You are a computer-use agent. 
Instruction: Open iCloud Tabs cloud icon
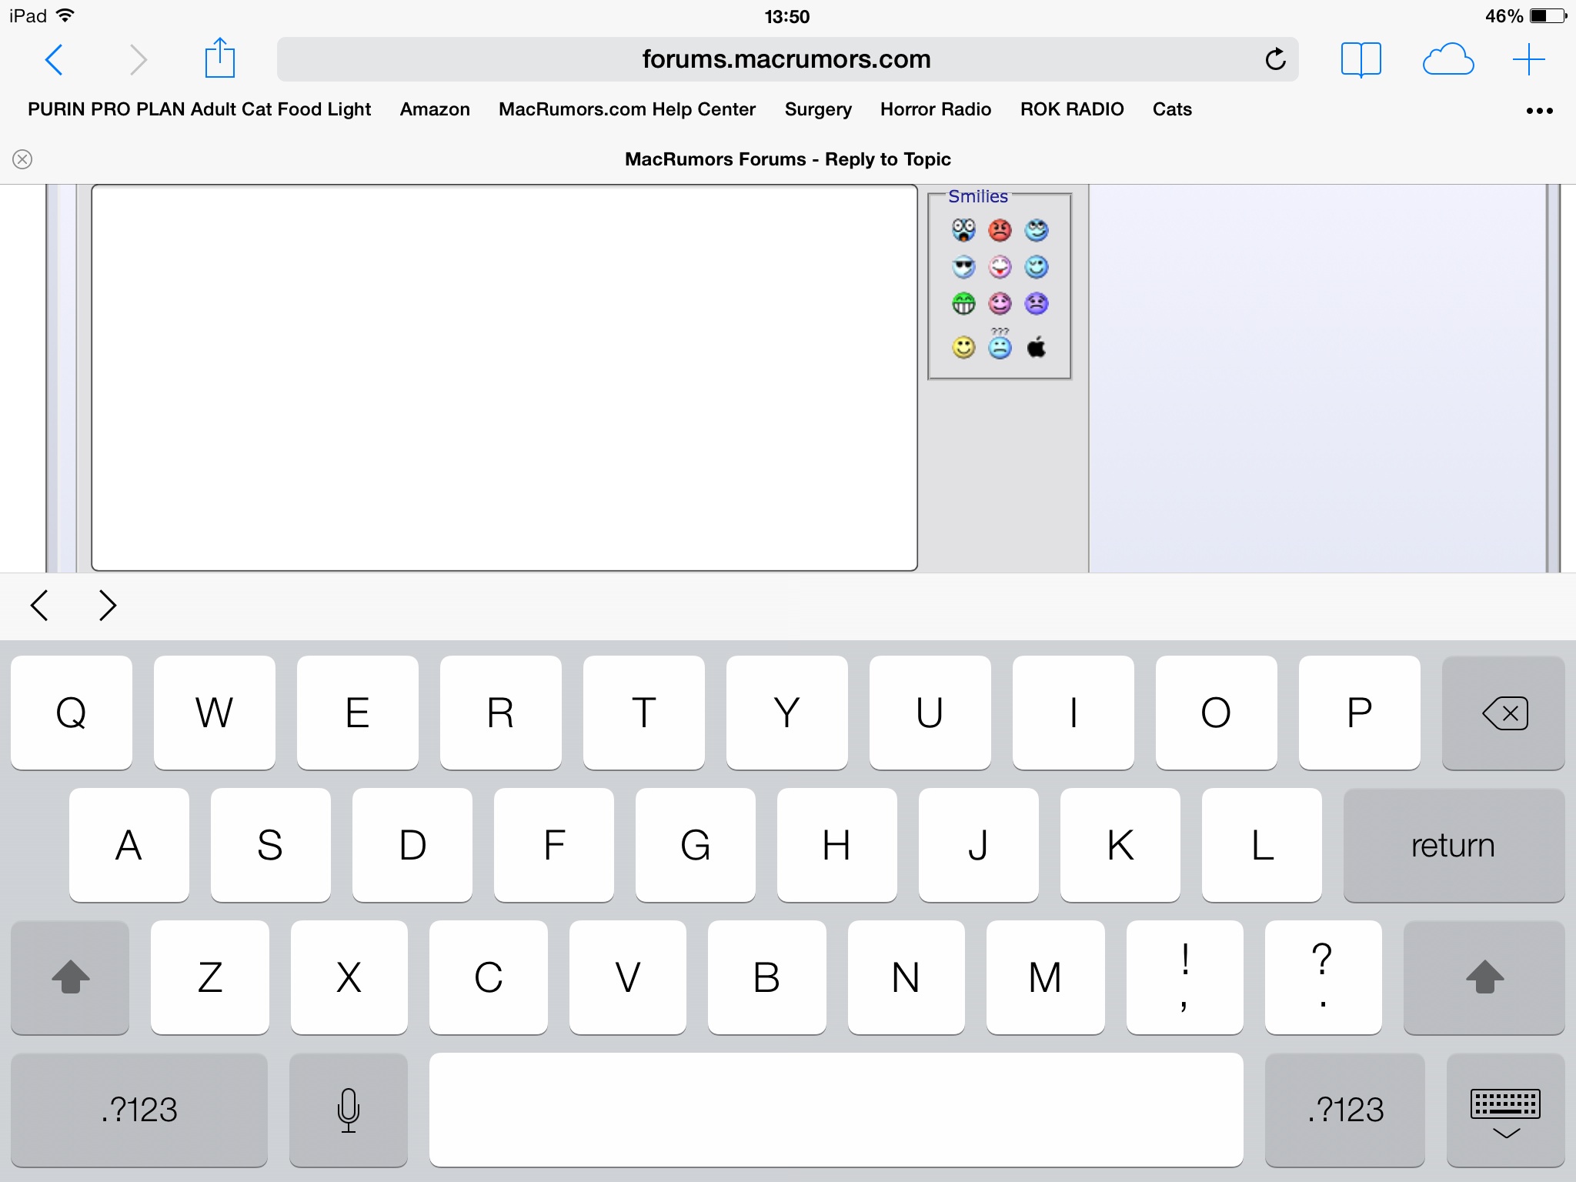tap(1448, 59)
